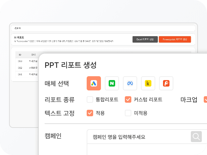Click the 리포트 종류 label
The image size is (207, 155).
pos(60,99)
